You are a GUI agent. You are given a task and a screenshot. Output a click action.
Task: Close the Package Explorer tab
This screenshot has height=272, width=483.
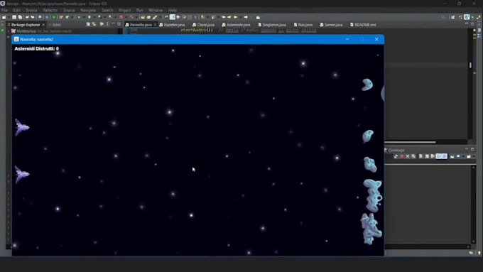[43, 25]
